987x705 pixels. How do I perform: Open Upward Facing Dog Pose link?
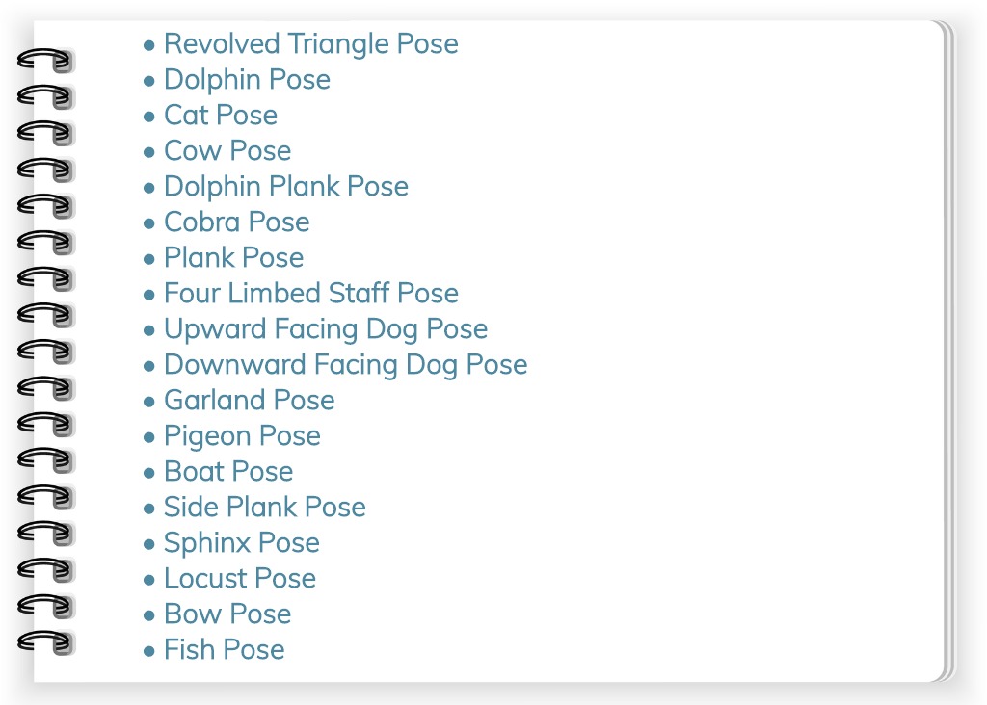pyautogui.click(x=326, y=329)
